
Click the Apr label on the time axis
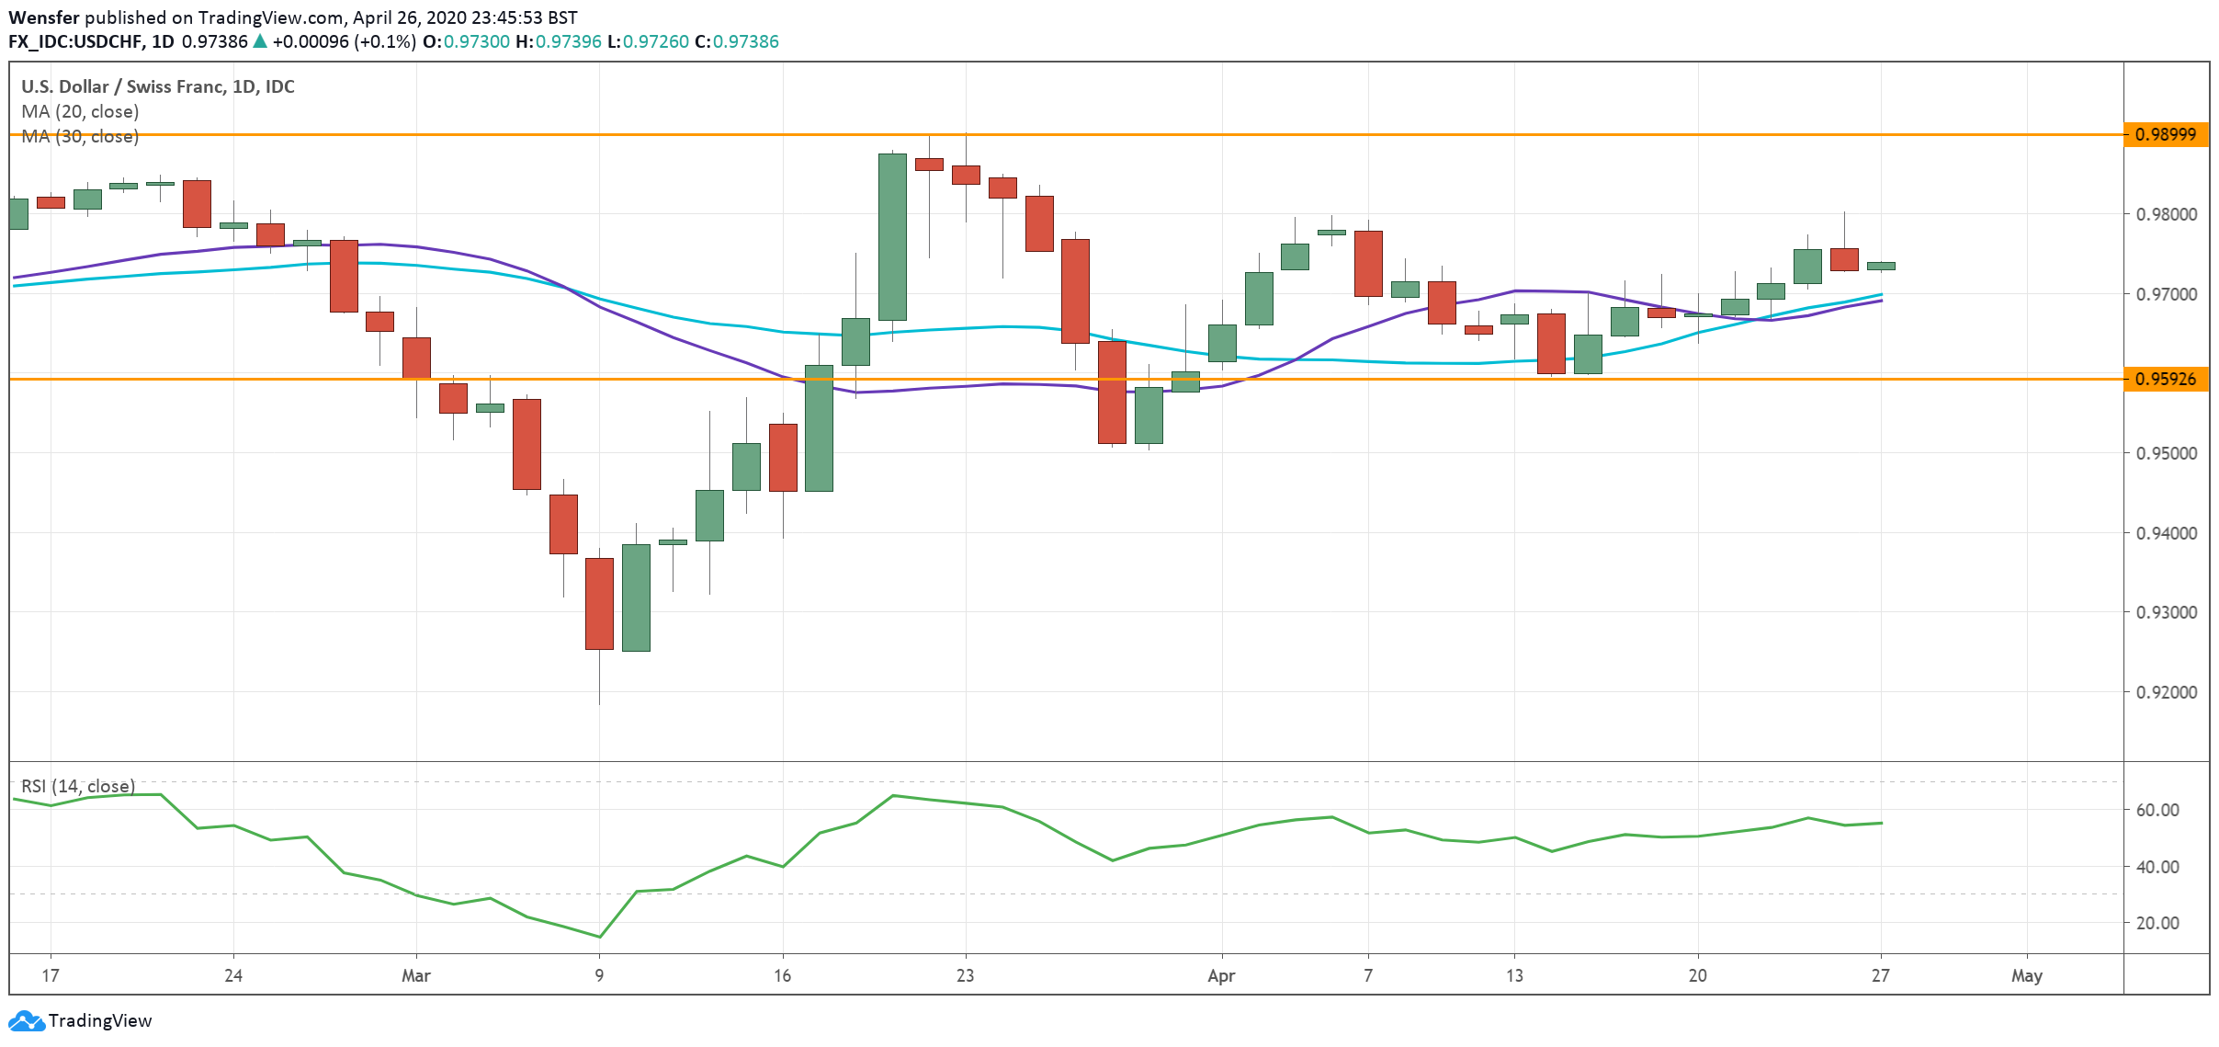(1220, 975)
